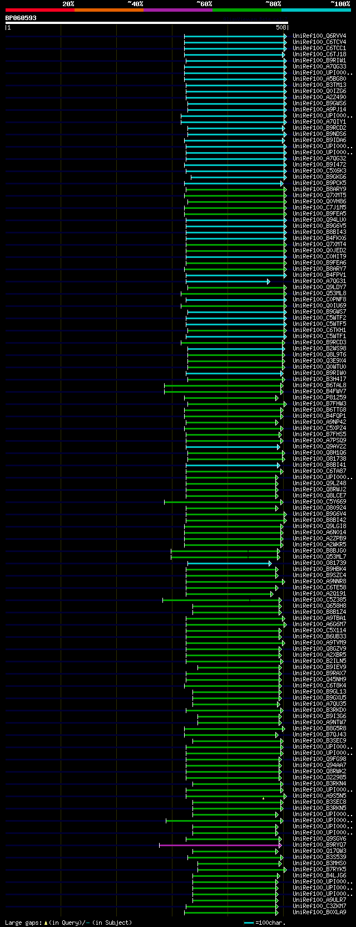Select the UniRef100_A9PJ14 label

319,110
